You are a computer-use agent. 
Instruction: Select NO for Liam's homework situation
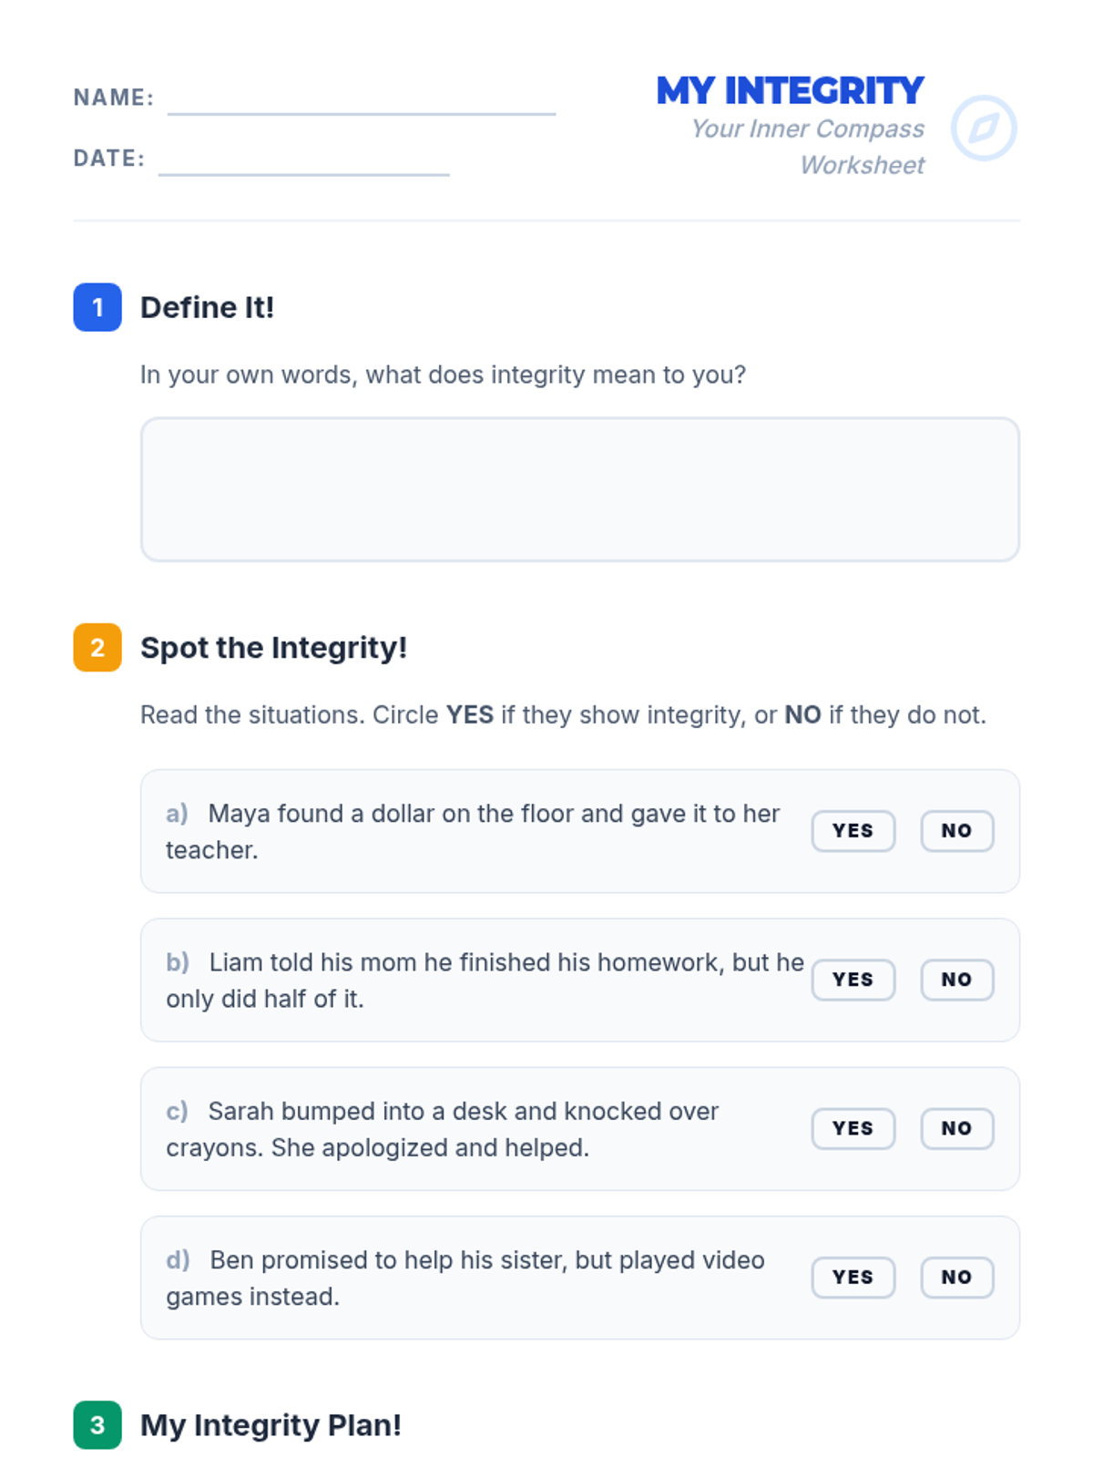click(x=956, y=980)
